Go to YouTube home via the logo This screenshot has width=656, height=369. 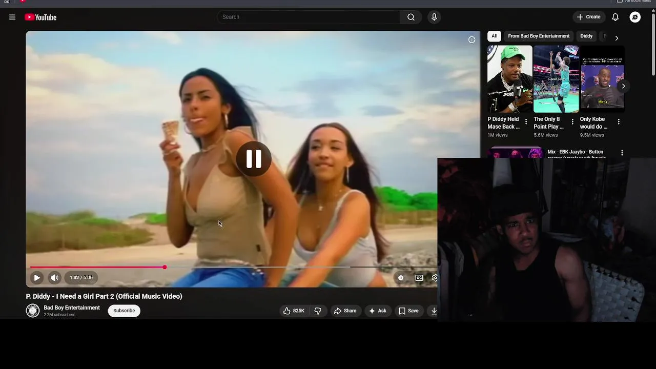pyautogui.click(x=40, y=17)
